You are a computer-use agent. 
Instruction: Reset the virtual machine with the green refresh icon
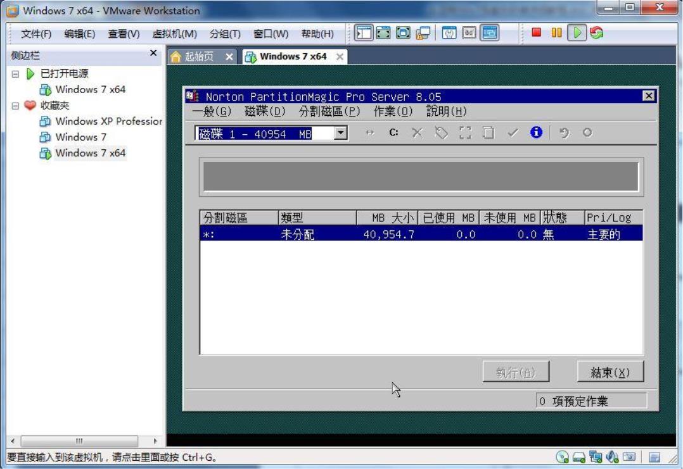pyautogui.click(x=596, y=30)
